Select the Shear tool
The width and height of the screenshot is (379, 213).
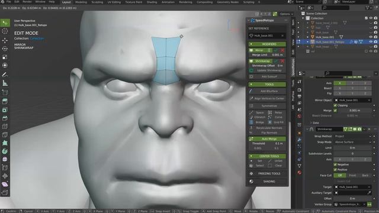click(x=5, y=184)
